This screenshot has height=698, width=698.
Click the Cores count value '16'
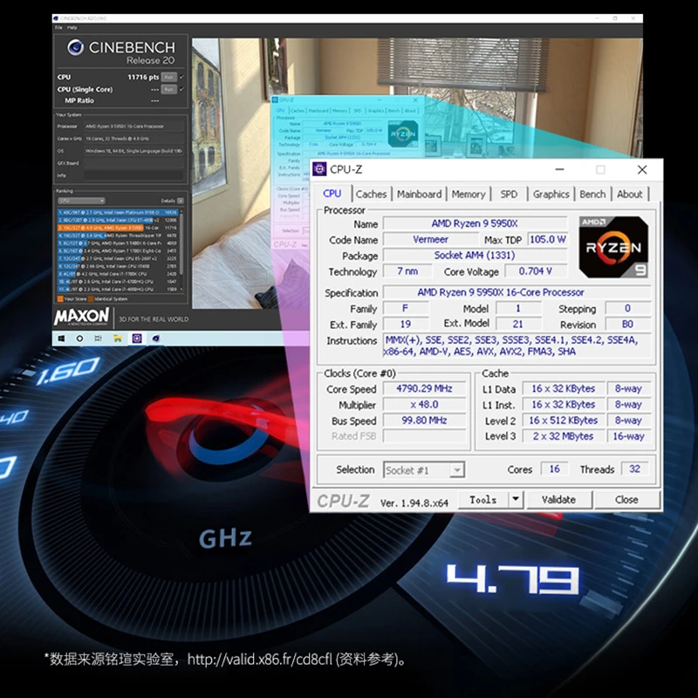click(554, 469)
